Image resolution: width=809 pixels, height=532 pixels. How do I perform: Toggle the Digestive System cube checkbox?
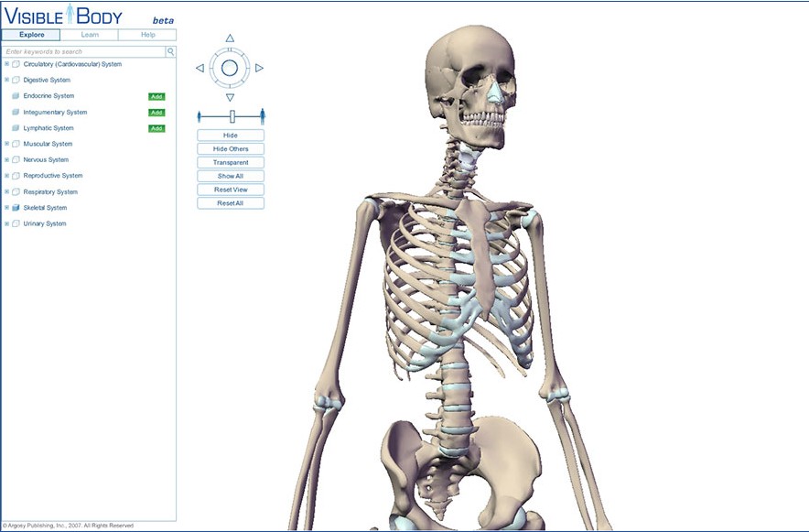pyautogui.click(x=16, y=81)
